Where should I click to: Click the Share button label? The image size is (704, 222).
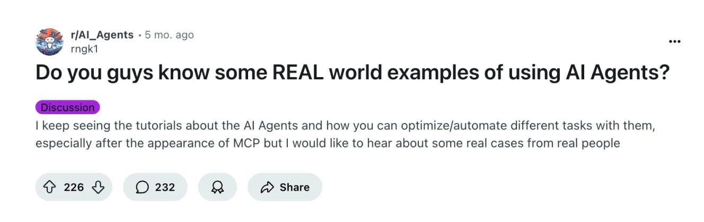tap(294, 187)
